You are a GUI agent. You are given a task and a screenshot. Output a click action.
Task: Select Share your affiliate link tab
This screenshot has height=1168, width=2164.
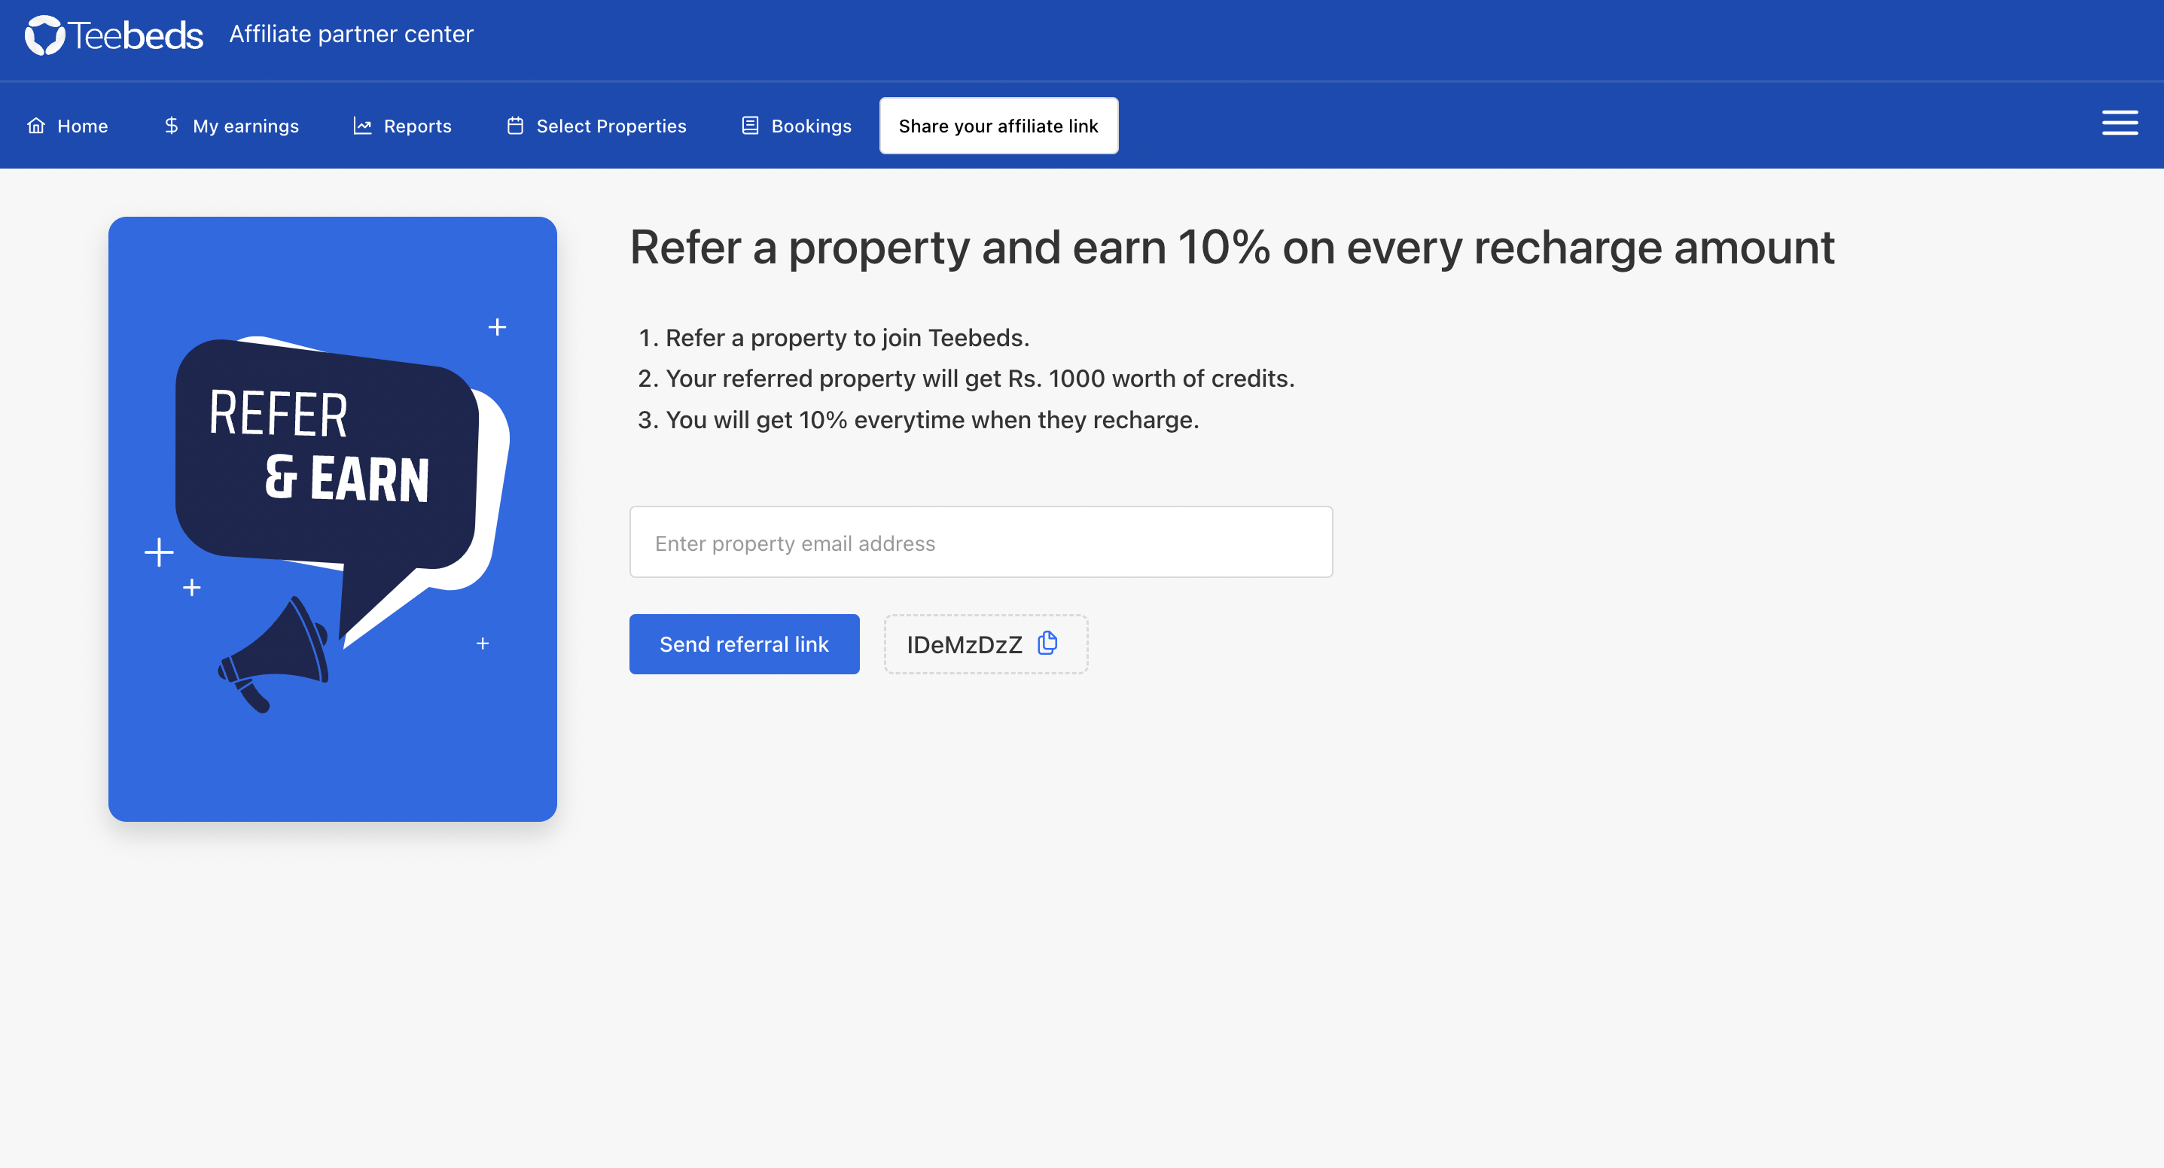998,126
